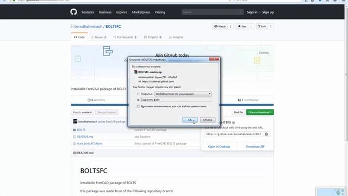Click the Sign in link

[x=252, y=12]
